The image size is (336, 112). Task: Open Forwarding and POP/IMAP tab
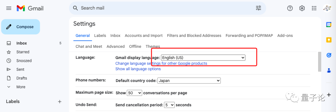tap(249, 35)
